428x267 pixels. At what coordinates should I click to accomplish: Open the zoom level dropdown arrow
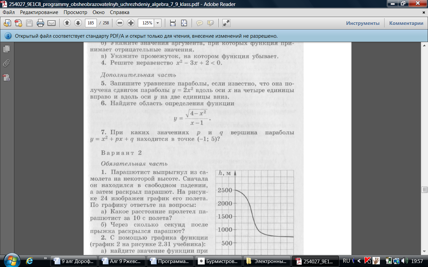(158, 23)
